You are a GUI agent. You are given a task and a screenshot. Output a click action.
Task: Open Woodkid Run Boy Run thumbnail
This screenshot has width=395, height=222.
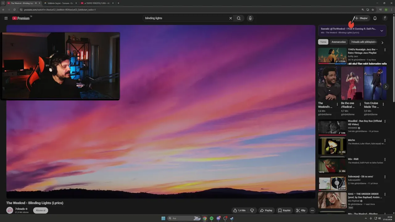pos(332,127)
